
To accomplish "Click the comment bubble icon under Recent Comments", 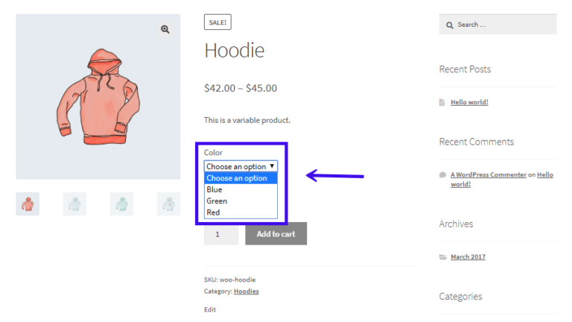I will pos(442,175).
